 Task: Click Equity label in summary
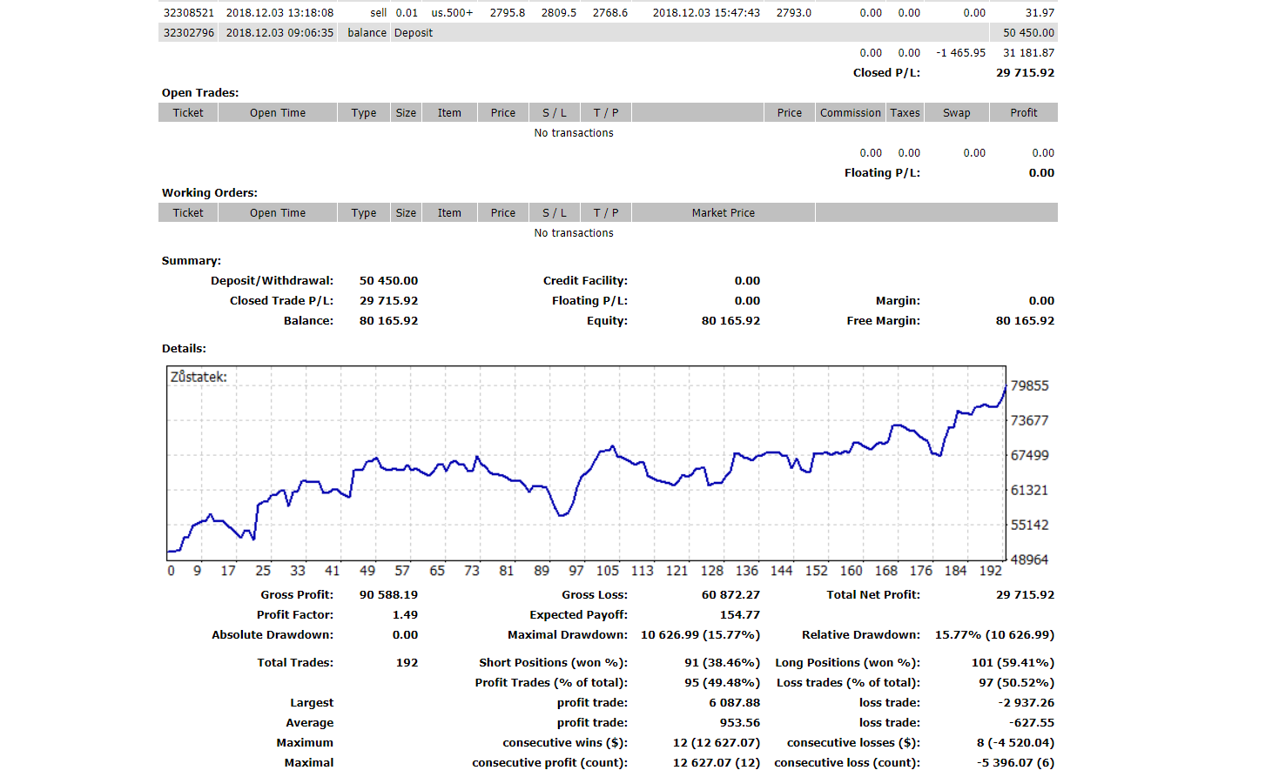click(x=607, y=321)
